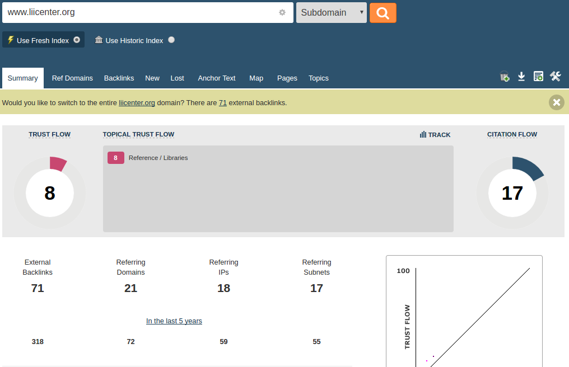Click the Citation Flow donut gauge showing 17
This screenshot has height=367, width=569.
click(512, 192)
